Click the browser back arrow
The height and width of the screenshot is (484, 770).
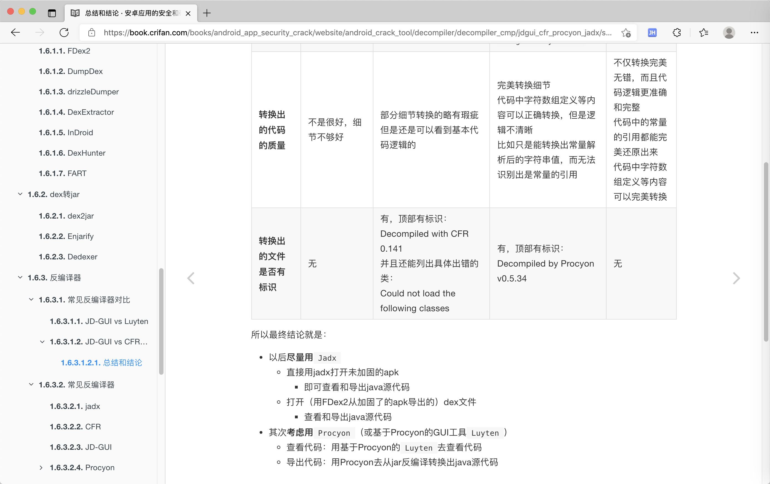click(15, 32)
